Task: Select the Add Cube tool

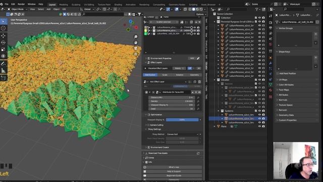Action: 4,78
